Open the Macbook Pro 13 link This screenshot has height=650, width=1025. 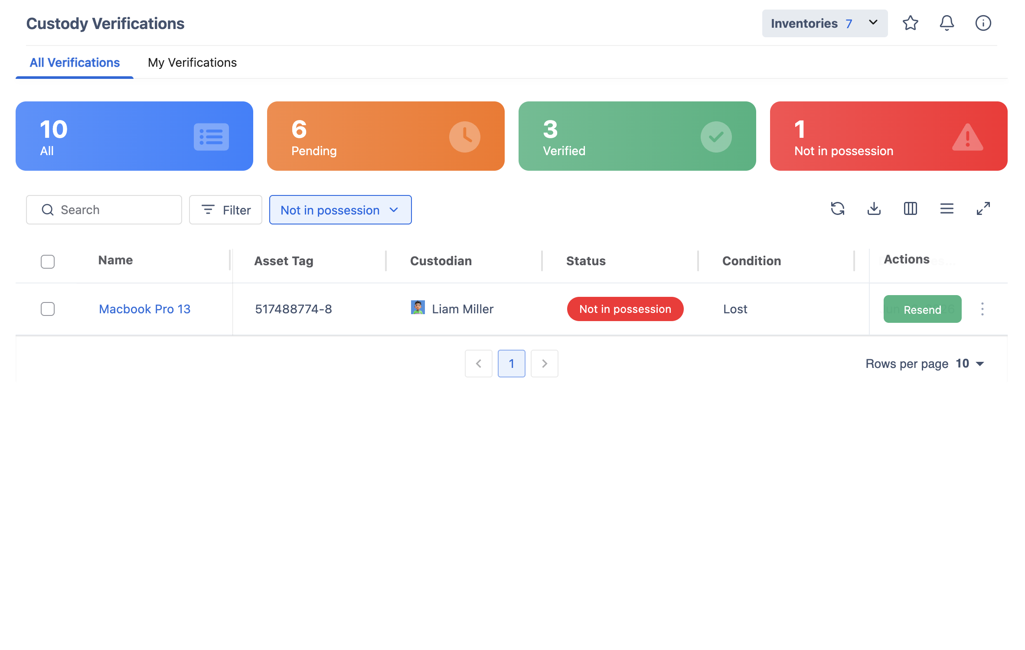click(x=144, y=309)
